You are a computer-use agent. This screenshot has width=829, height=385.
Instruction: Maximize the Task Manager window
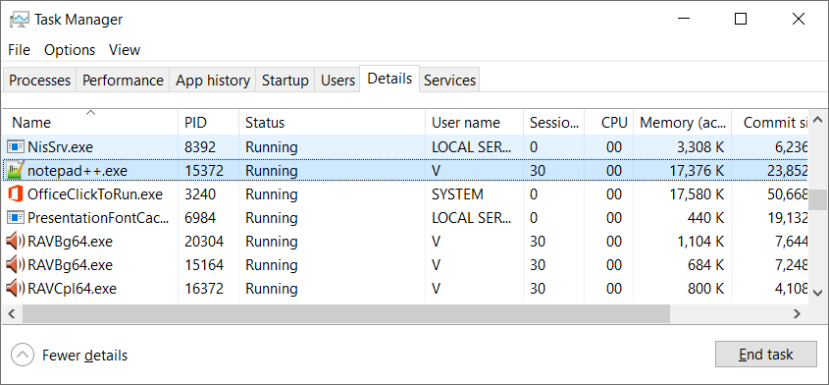pyautogui.click(x=741, y=19)
